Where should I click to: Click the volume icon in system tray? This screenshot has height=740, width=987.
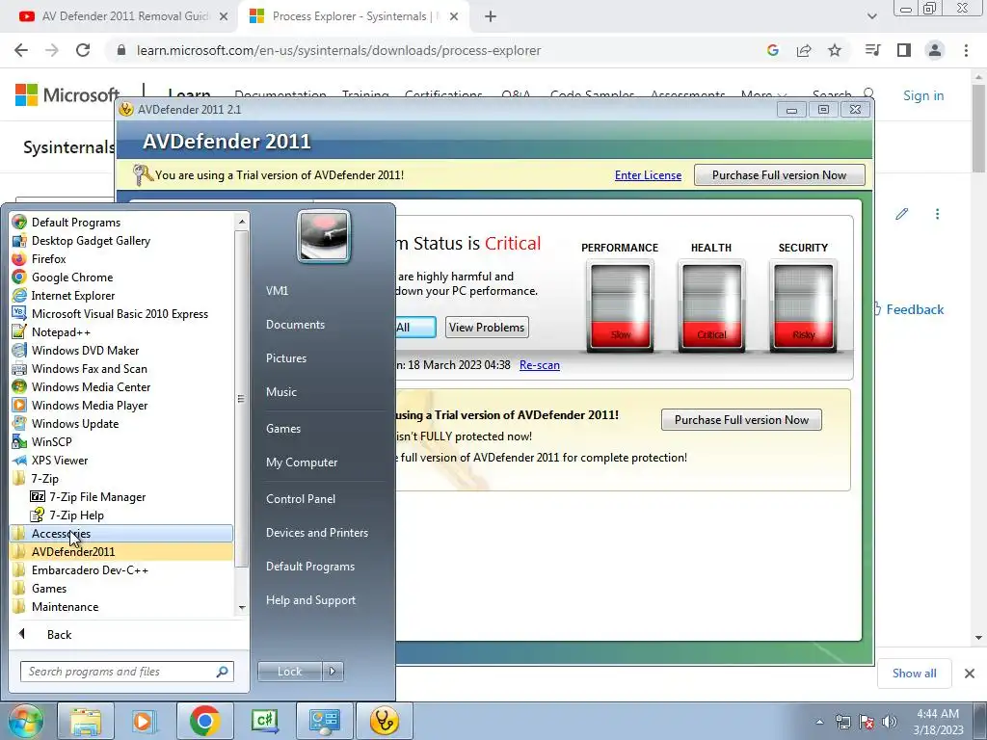click(x=890, y=722)
